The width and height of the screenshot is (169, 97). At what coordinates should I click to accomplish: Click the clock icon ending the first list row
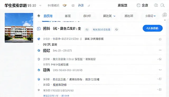coord(160,39)
